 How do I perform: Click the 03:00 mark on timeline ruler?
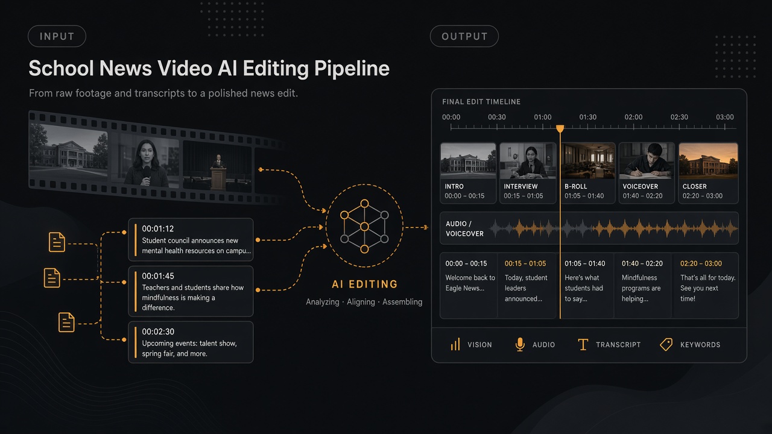[725, 117]
